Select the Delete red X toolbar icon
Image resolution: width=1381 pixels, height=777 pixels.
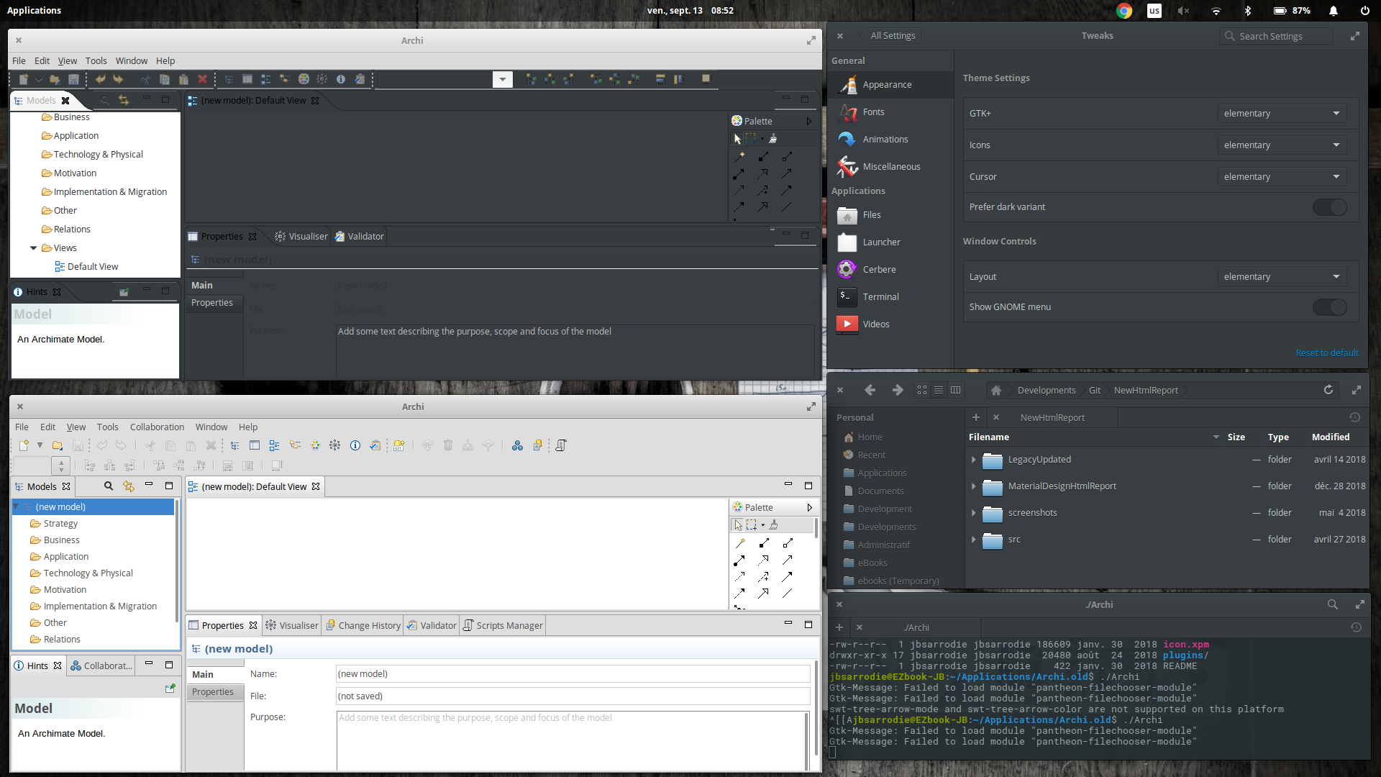click(204, 79)
